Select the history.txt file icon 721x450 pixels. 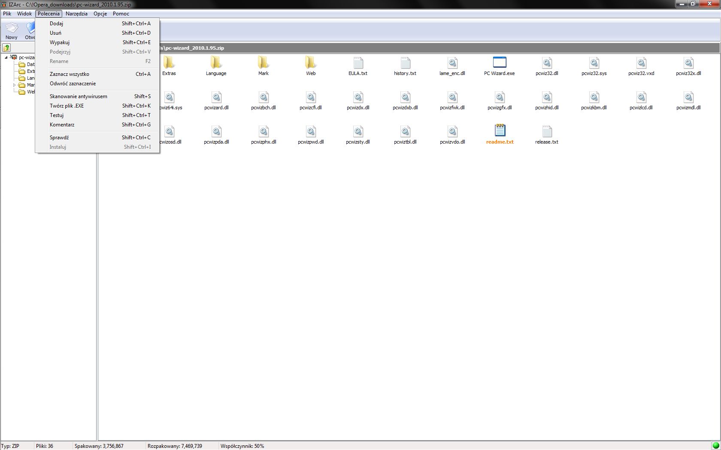[x=405, y=63]
